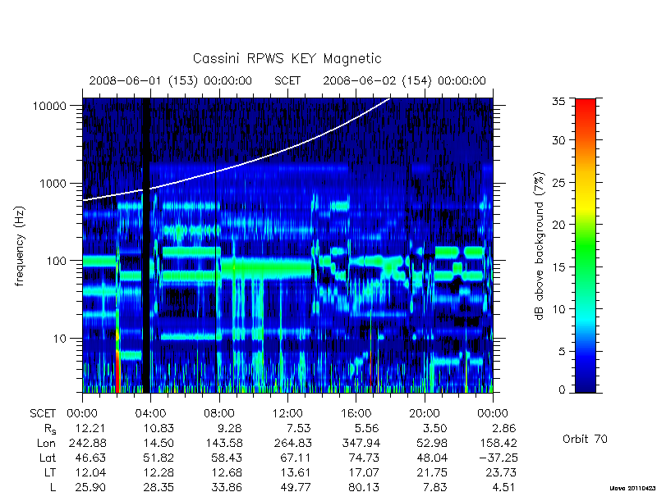Image resolution: width=657 pixels, height=492 pixels.
Task: Select the "25" colorbar tick label
Action: 558,182
